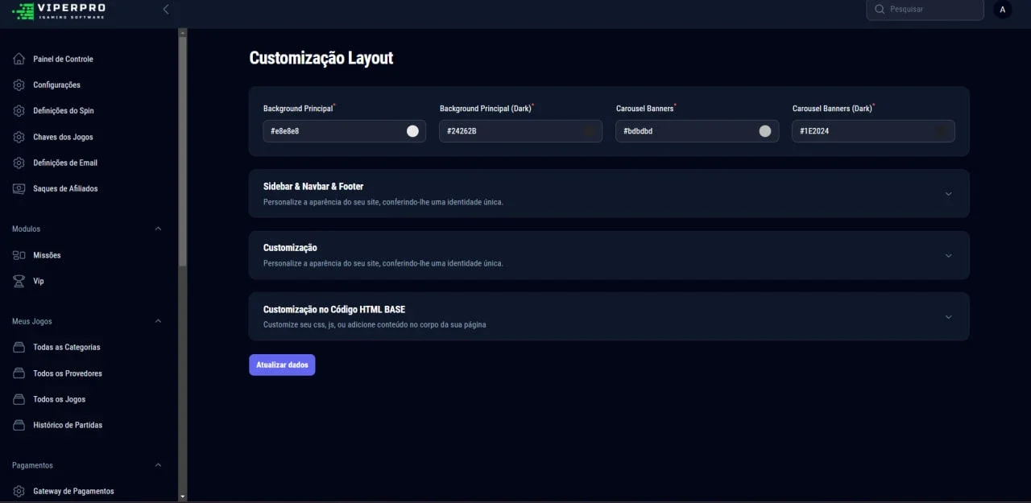
Task: Click the Customização no Código HTML BASE heading
Action: point(334,309)
